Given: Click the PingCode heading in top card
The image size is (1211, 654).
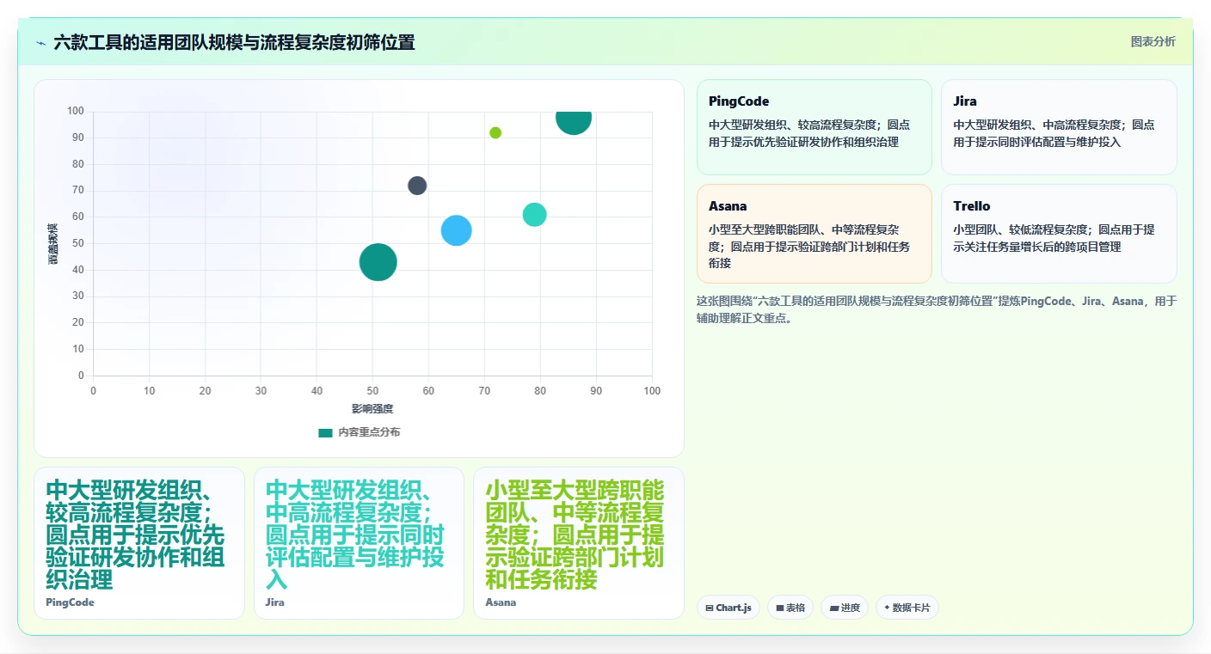Looking at the screenshot, I should (x=739, y=101).
